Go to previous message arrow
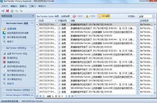 pos(44,96)
